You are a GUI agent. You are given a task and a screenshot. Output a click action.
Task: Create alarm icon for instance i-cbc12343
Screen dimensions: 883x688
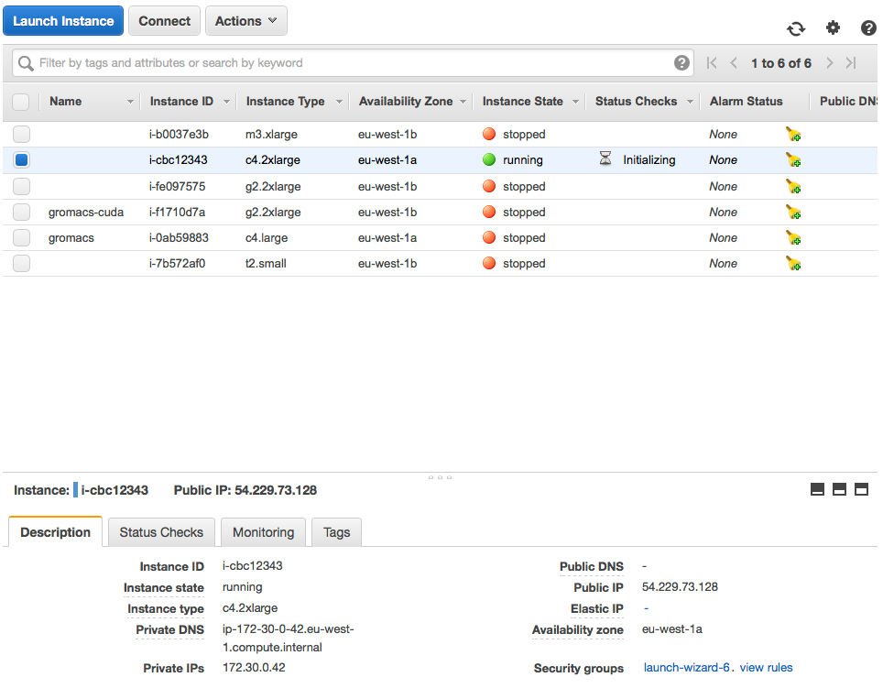(793, 160)
